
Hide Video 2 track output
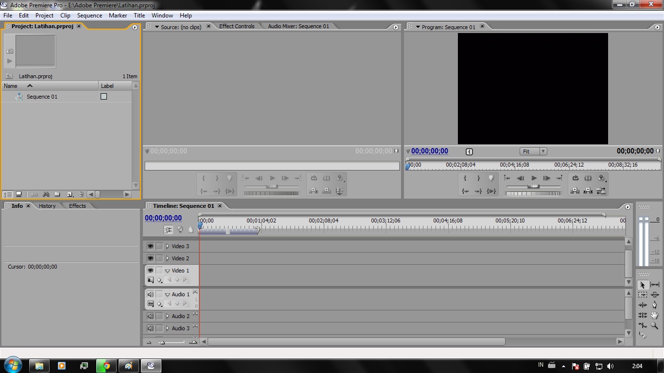(150, 258)
